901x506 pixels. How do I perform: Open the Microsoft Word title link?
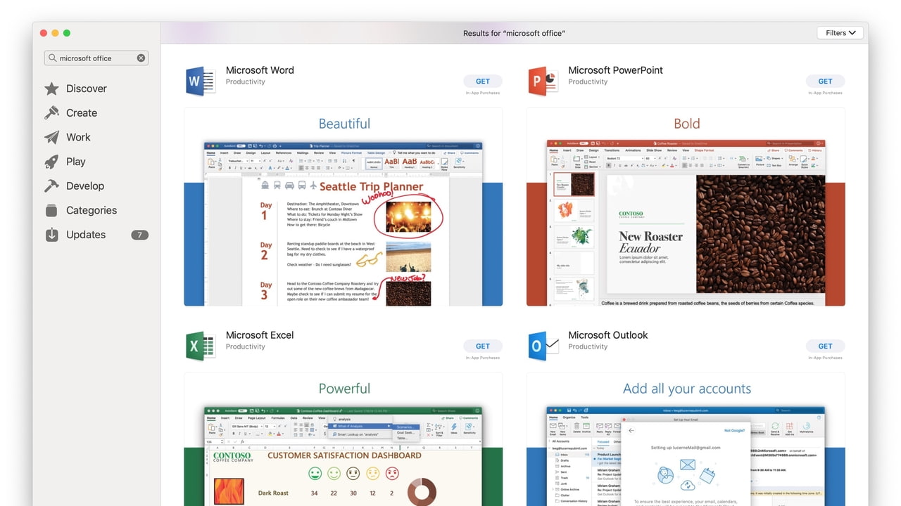click(260, 70)
